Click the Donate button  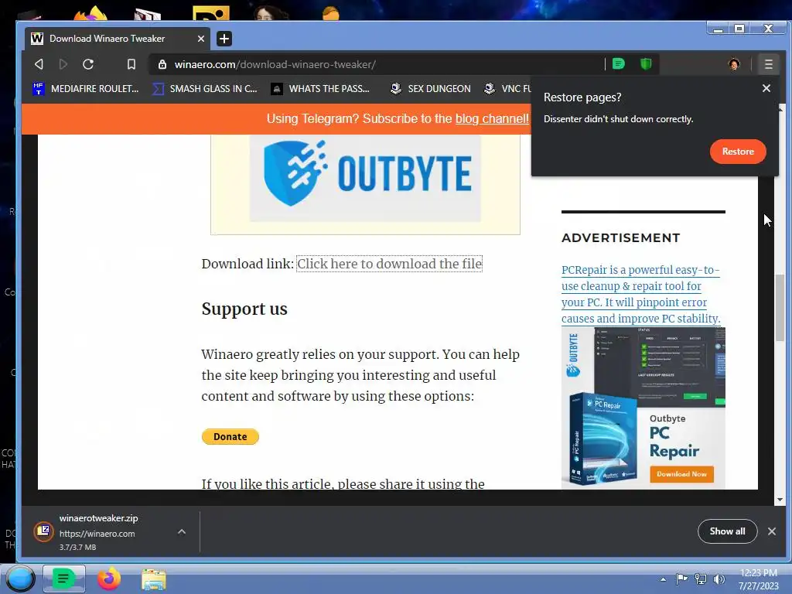(x=230, y=436)
